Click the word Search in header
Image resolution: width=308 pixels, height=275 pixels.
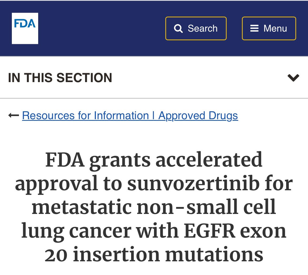point(202,28)
